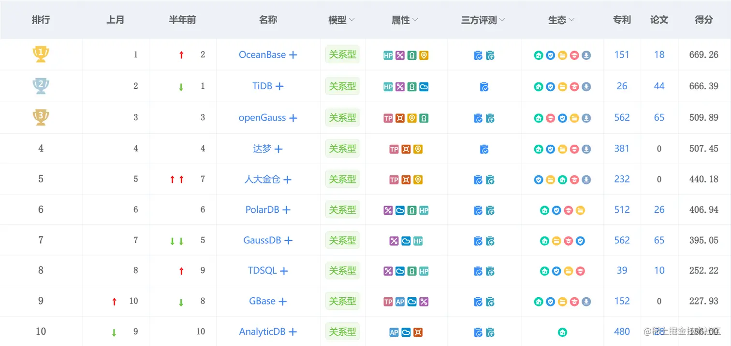
Task: Click the second clipboard evaluation icon for OceanBase
Action: point(490,55)
